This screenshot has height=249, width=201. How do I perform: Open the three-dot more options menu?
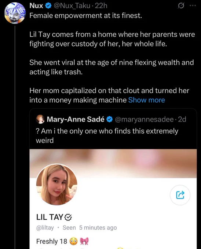pyautogui.click(x=193, y=6)
